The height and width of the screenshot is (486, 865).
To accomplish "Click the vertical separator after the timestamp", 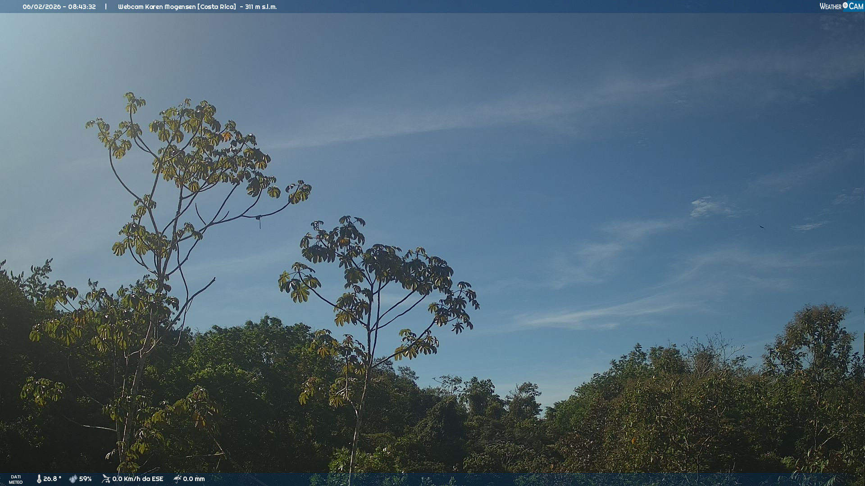I will pos(106,7).
